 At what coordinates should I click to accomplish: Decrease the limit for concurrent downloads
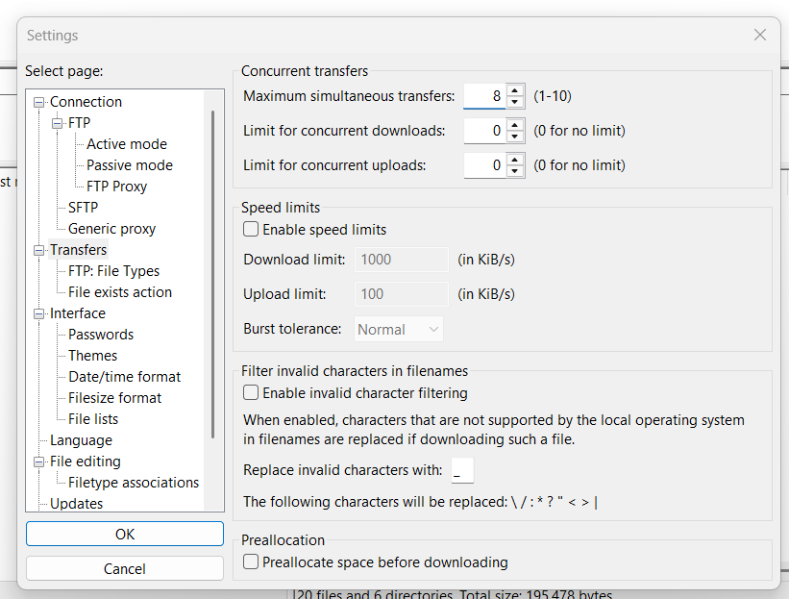515,135
